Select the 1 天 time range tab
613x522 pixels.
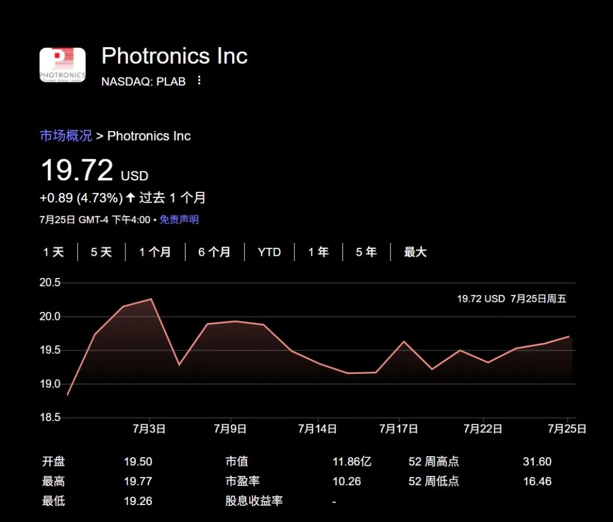click(x=53, y=252)
